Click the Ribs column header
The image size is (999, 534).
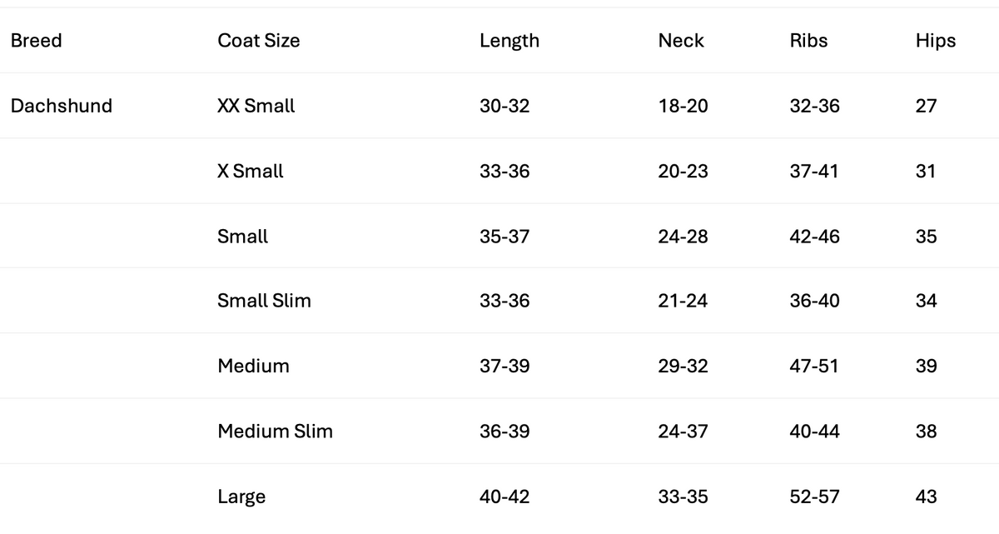809,41
